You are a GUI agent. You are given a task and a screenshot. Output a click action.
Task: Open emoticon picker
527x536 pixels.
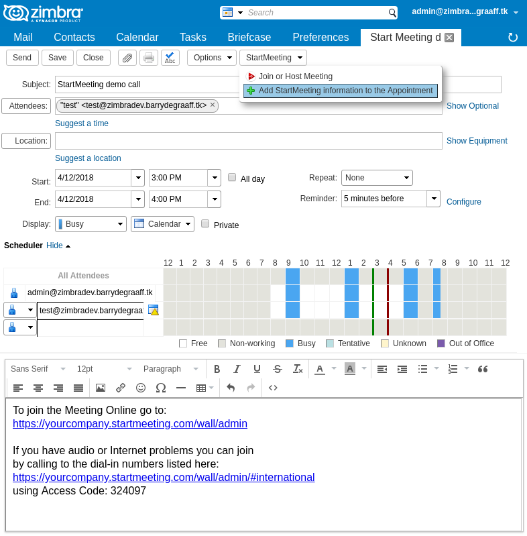141,388
